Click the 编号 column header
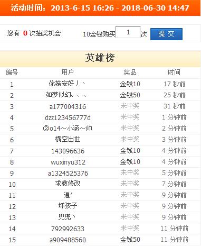The height and width of the screenshot is (246, 201). tap(12, 72)
